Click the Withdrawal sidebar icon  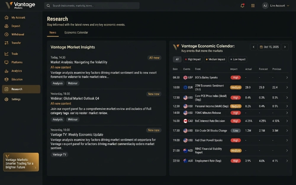(x=7, y=35)
